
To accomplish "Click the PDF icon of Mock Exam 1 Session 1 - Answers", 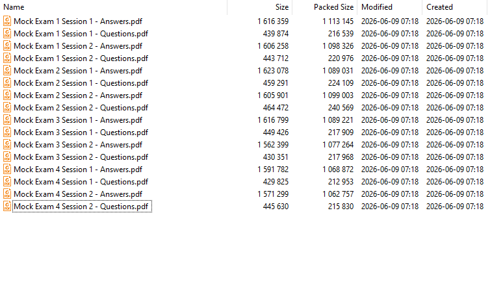I will (7, 21).
